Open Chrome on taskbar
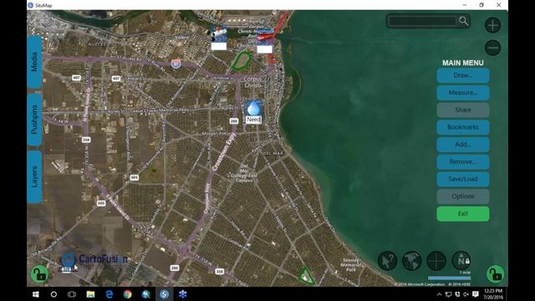The height and width of the screenshot is (301, 535). pos(128,294)
